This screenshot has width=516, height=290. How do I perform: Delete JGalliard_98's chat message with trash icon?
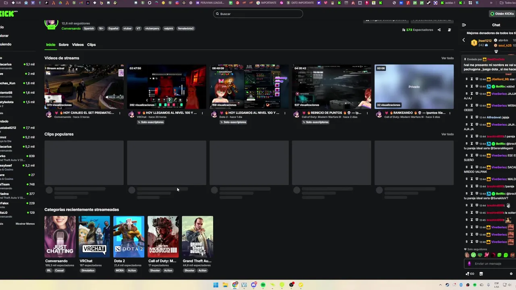467,79
